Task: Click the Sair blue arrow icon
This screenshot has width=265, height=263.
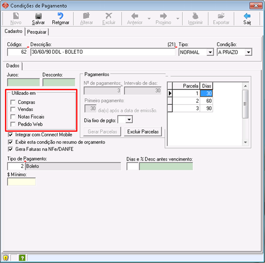Action: [x=247, y=16]
